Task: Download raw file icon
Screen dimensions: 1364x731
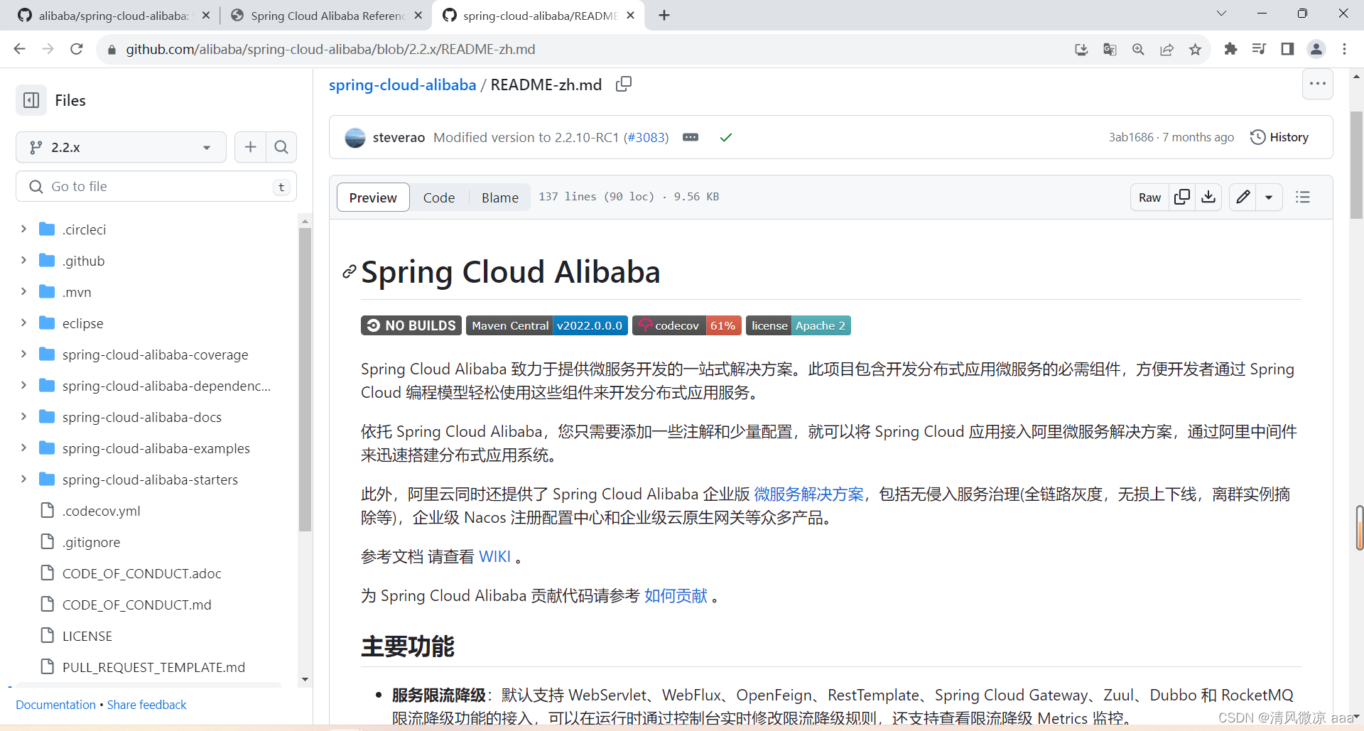Action: pos(1208,197)
